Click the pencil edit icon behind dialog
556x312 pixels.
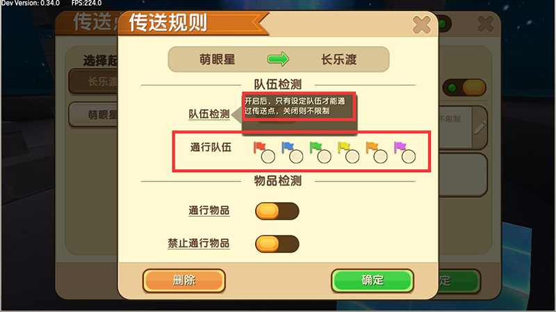click(480, 127)
